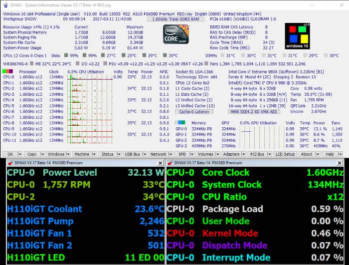
Task: Click the PSU voltage indicator square
Action: pyautogui.click(x=105, y=64)
